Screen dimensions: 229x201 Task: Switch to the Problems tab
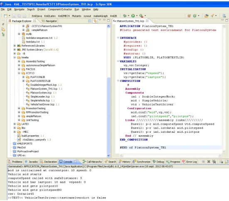coord(15,162)
